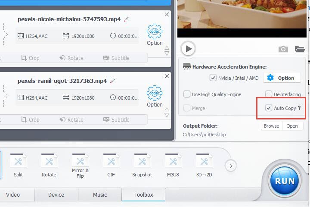The height and width of the screenshot is (207, 310).
Task: Add Subtitle to pexels-ramil-ugot video
Action: [116, 119]
